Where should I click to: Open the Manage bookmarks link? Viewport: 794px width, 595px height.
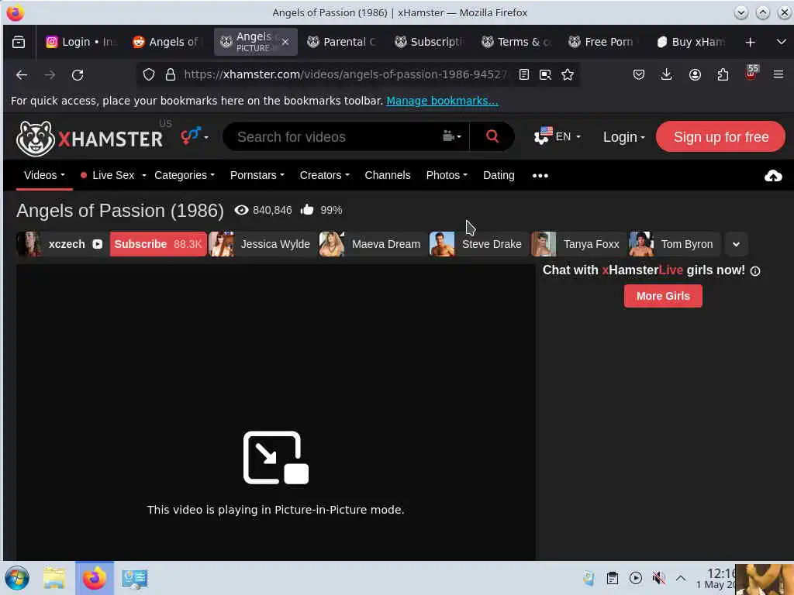442,101
